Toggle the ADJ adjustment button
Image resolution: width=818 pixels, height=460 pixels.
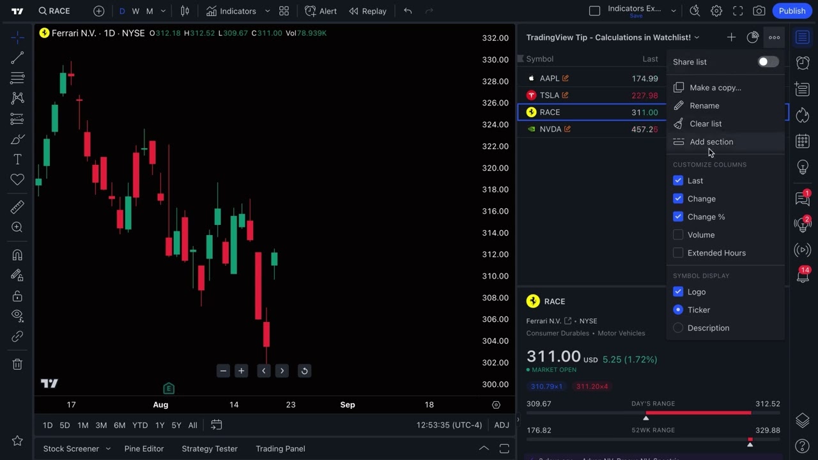point(502,425)
